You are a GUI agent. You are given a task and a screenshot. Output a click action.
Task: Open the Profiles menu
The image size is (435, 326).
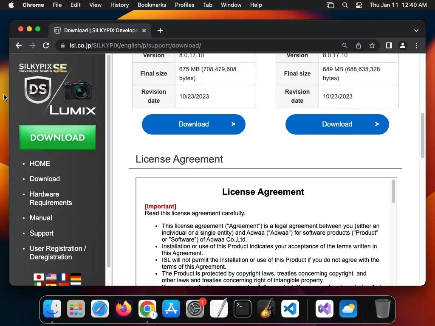point(184,5)
